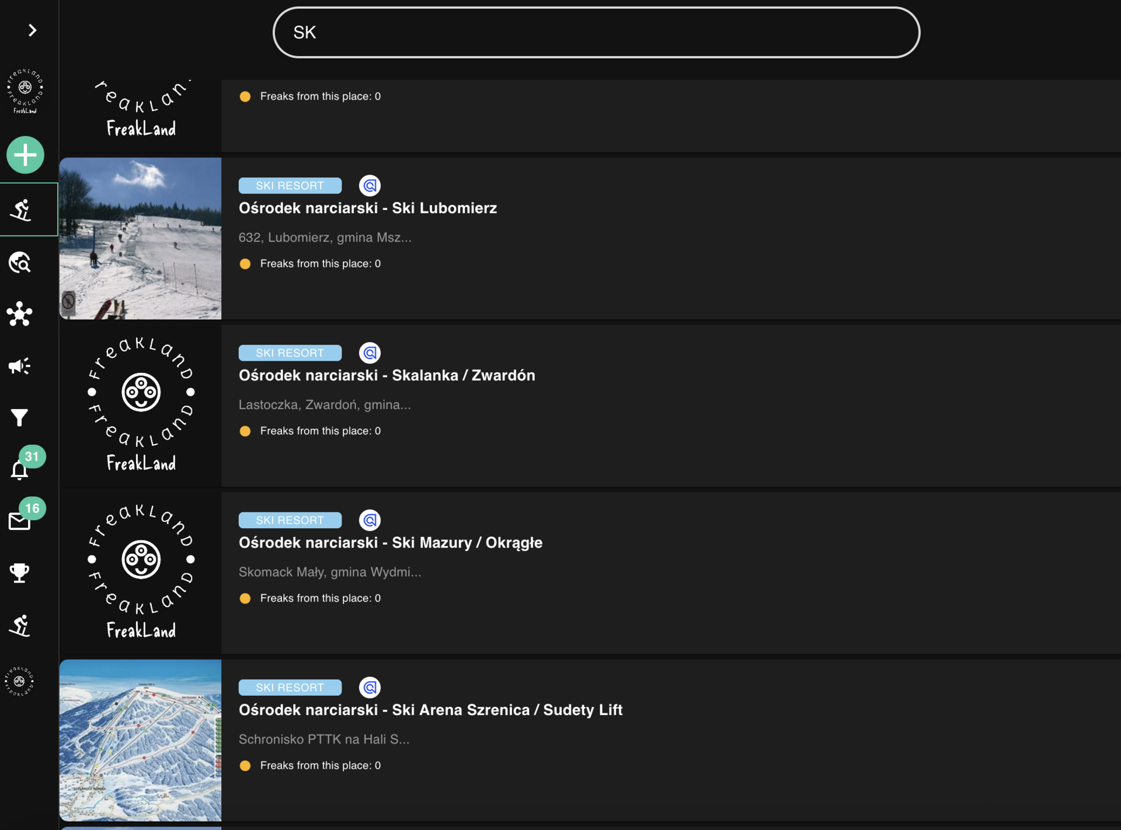This screenshot has width=1121, height=830.
Task: Open the Ski Lubomierz snowy slope photo
Action: pos(140,238)
